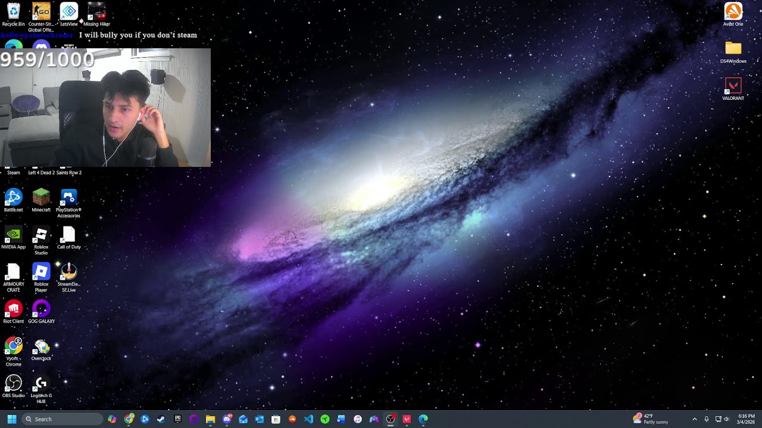Launch Minecraft from the desktop

[x=41, y=200]
